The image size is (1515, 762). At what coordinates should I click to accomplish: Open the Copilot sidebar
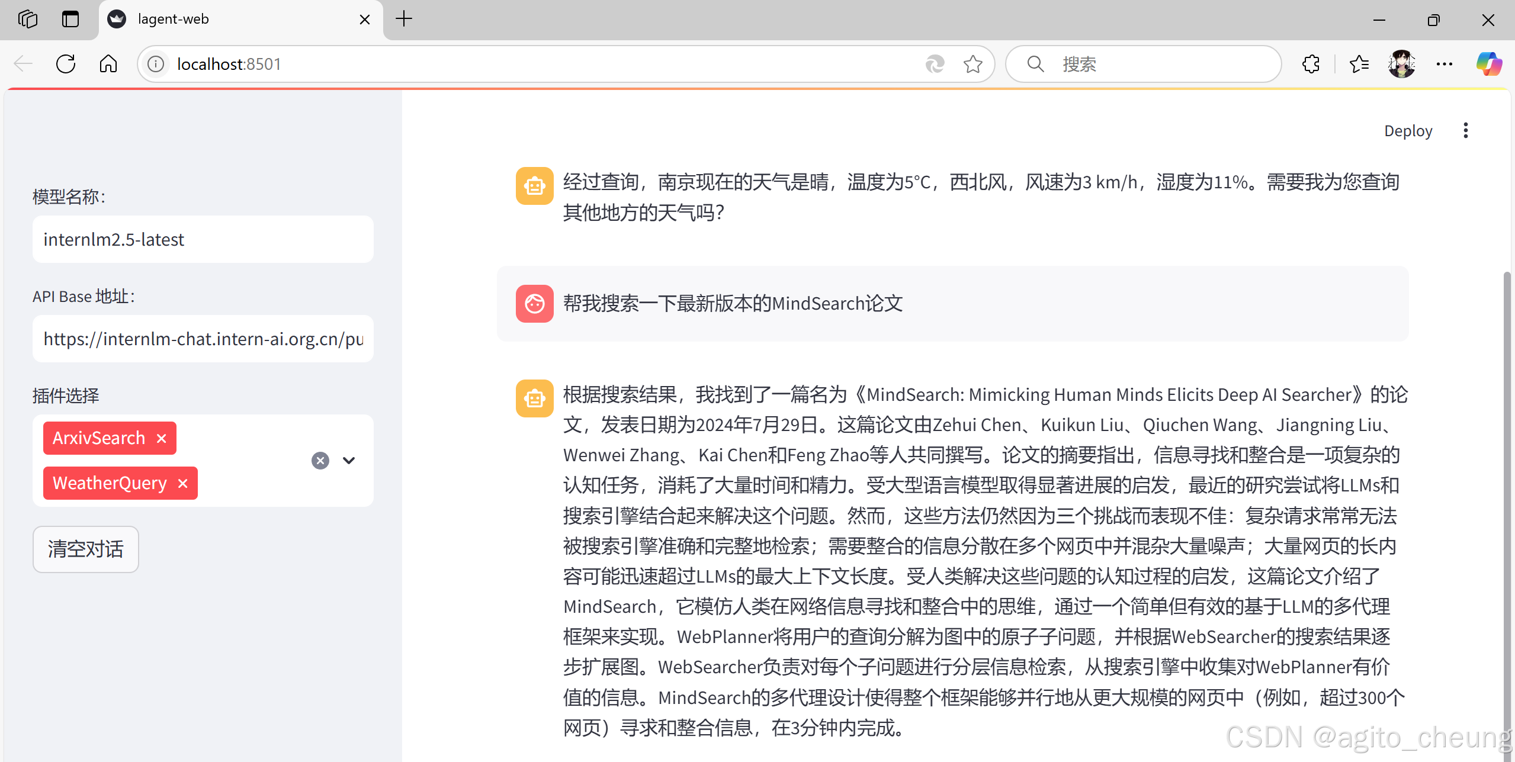(1489, 64)
